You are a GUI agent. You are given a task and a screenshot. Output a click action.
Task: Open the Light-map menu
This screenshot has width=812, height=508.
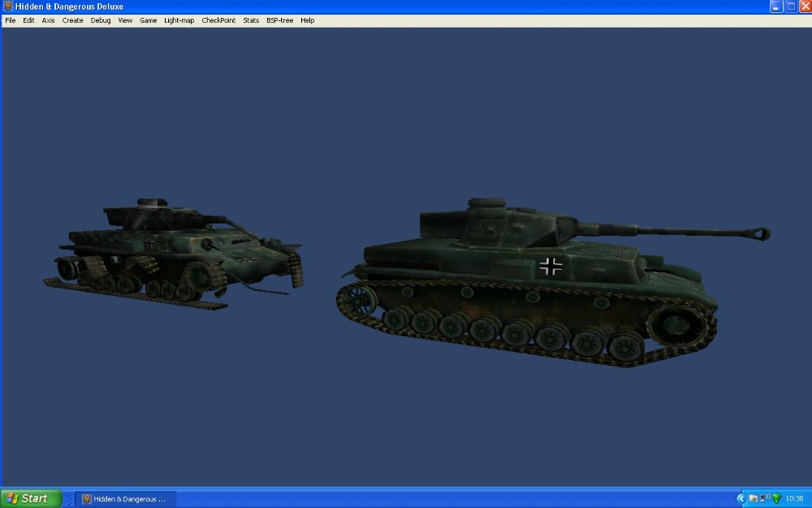click(178, 20)
